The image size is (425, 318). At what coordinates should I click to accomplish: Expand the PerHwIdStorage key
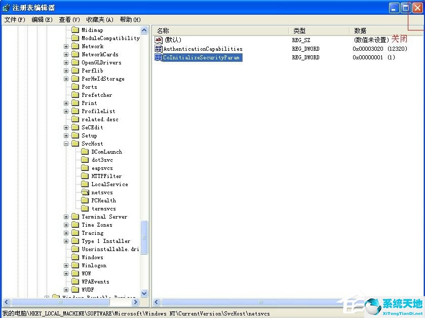coord(66,79)
